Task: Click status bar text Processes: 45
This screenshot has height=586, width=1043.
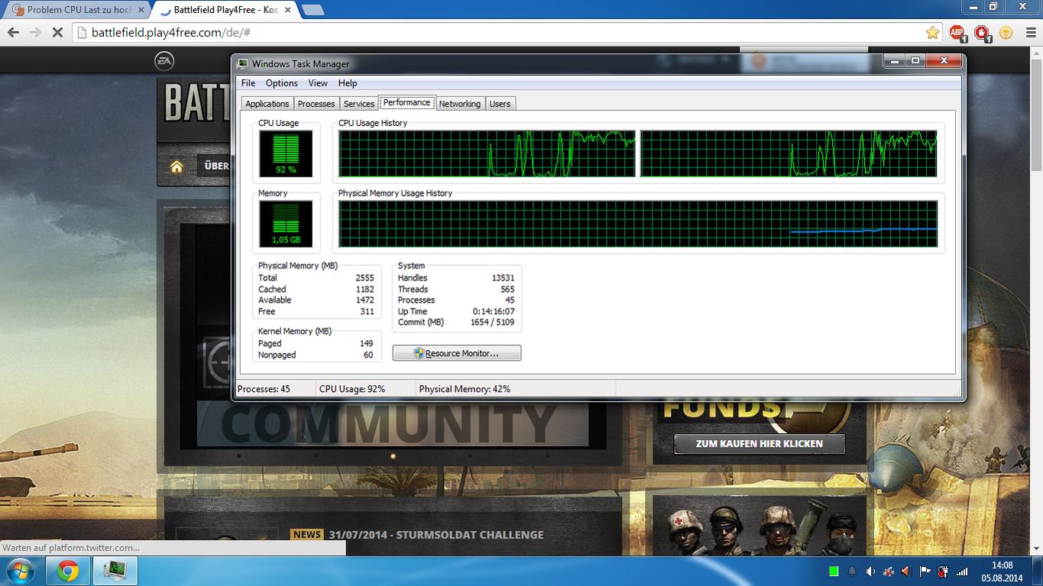Action: (264, 389)
